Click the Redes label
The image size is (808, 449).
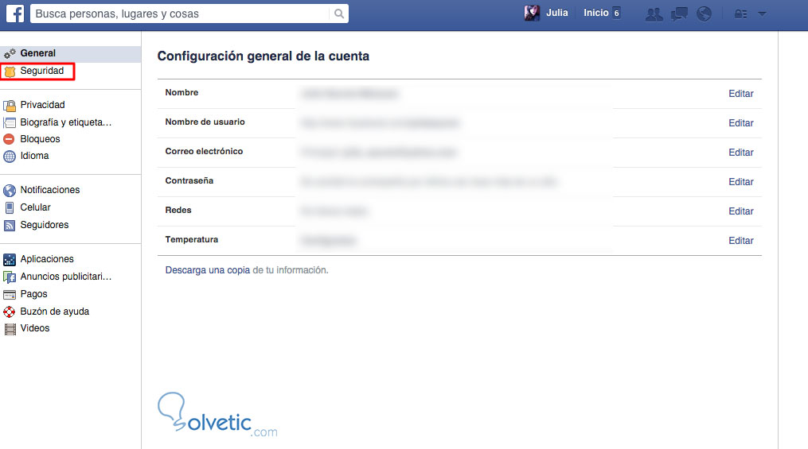pyautogui.click(x=178, y=210)
